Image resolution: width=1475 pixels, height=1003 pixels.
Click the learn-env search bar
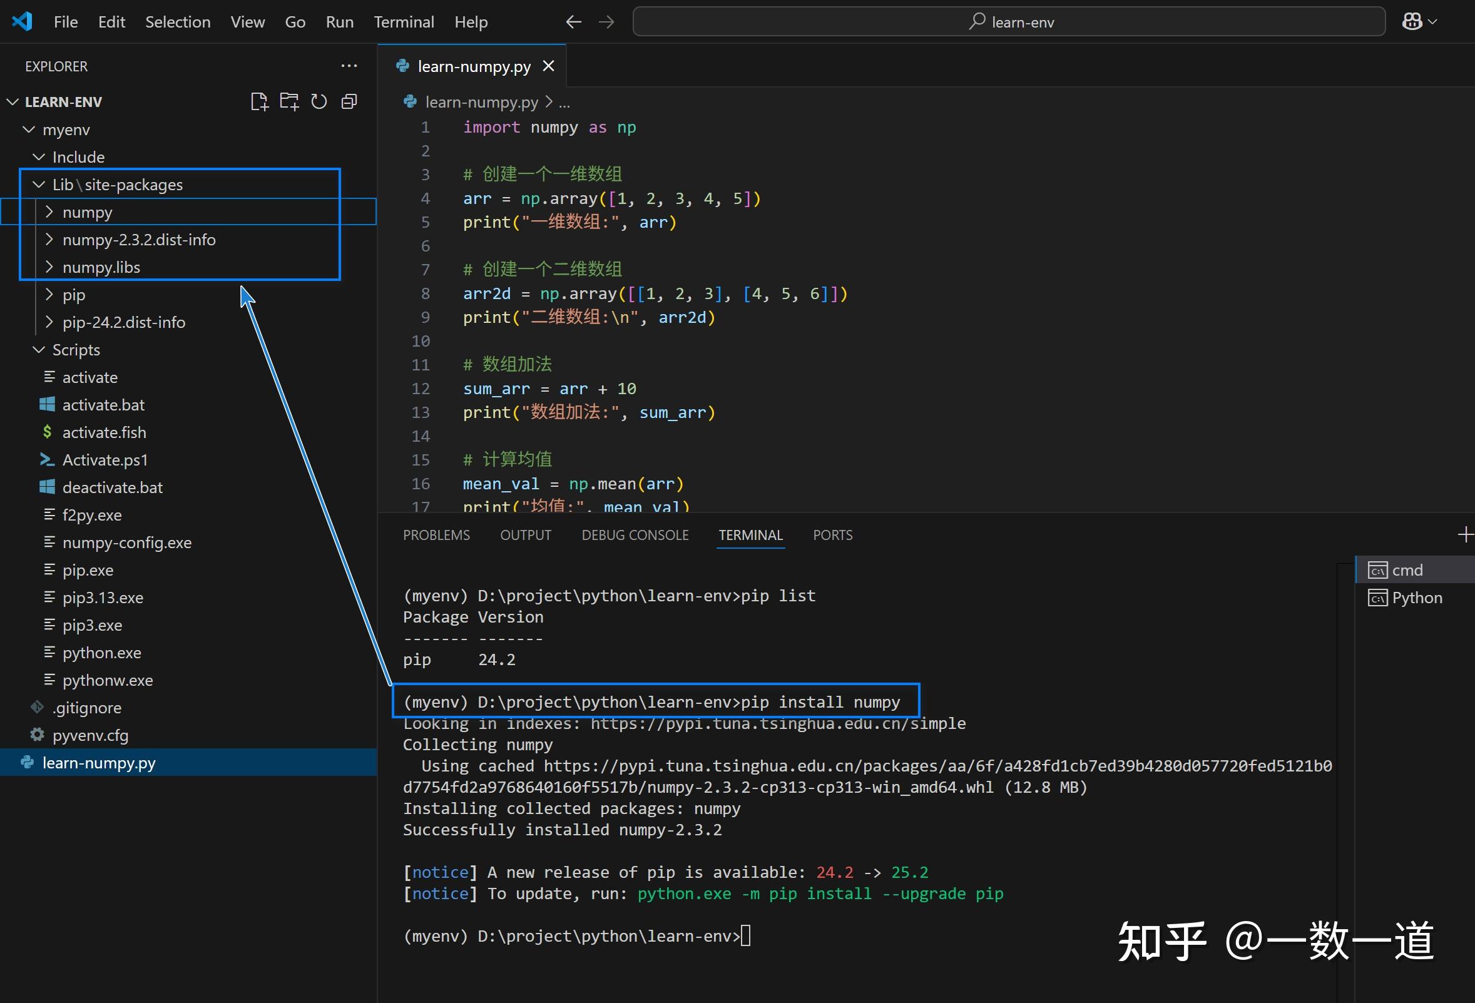click(x=1009, y=21)
